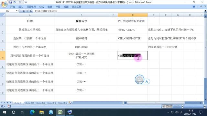The width and height of the screenshot is (207, 116).
Task: Switch to Sheet2 tab
Action: click(x=29, y=103)
